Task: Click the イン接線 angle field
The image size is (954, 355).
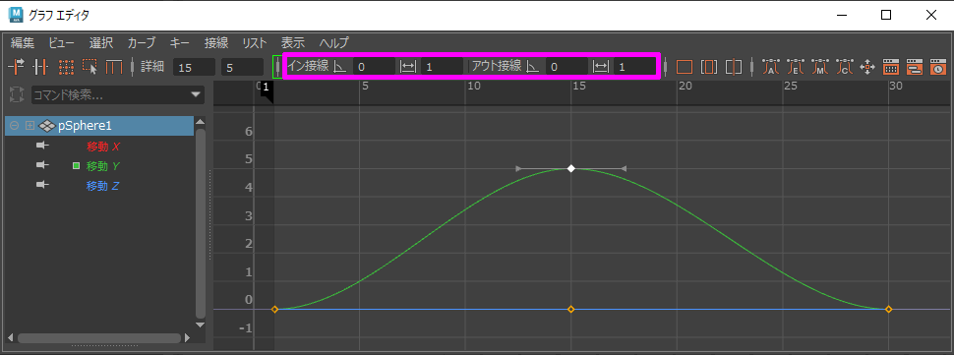Action: (x=374, y=67)
